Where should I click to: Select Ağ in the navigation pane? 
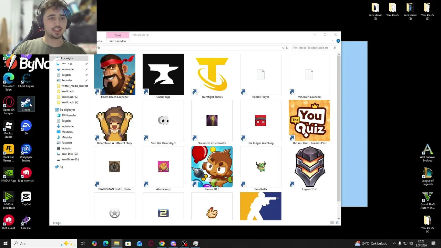tap(61, 167)
